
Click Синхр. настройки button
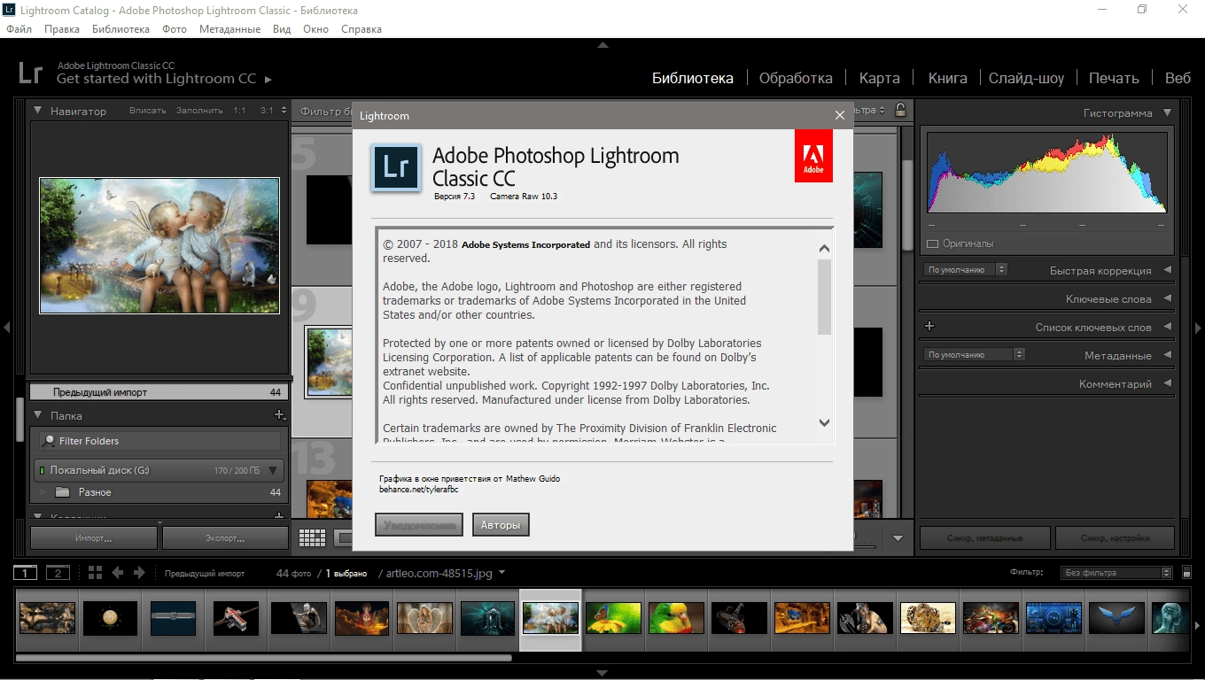coord(1116,537)
